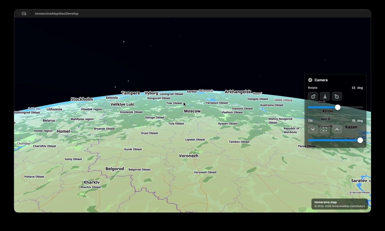Click the 'Belgorod Oblast' region label

pos(139,169)
